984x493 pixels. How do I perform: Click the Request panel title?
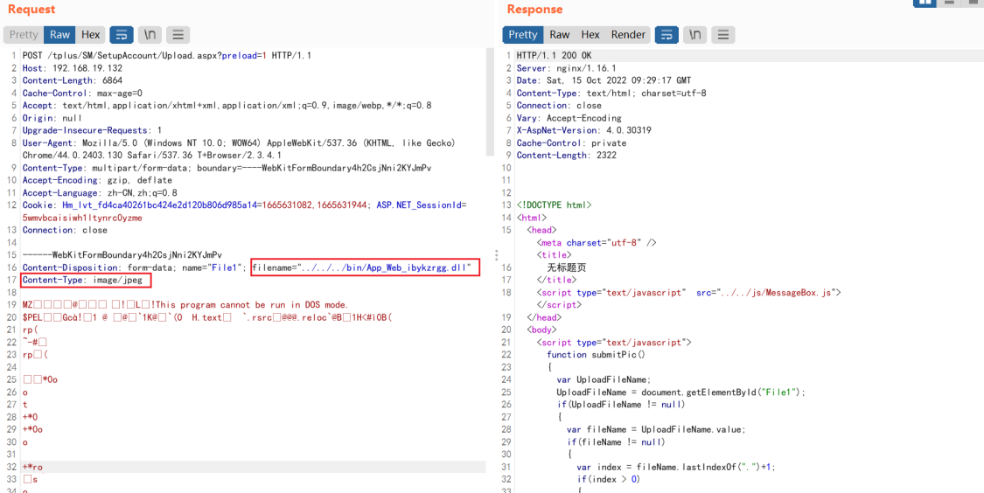[31, 10]
